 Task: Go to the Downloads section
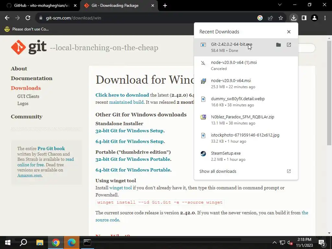click(x=26, y=88)
